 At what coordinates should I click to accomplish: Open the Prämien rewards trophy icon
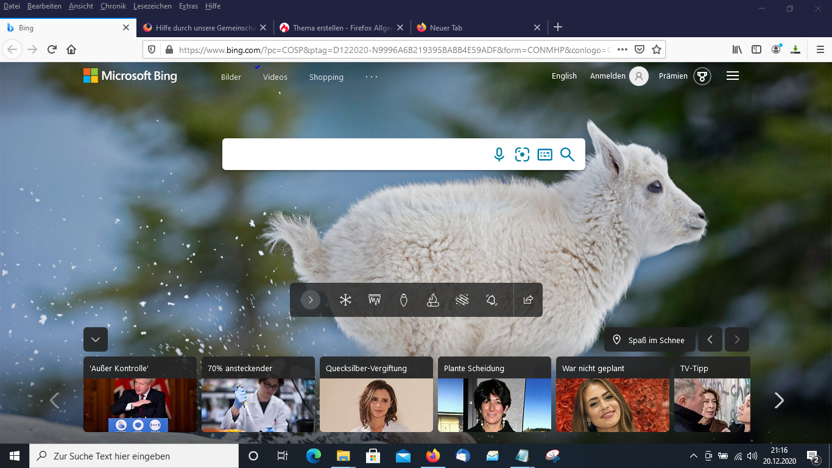tap(702, 76)
